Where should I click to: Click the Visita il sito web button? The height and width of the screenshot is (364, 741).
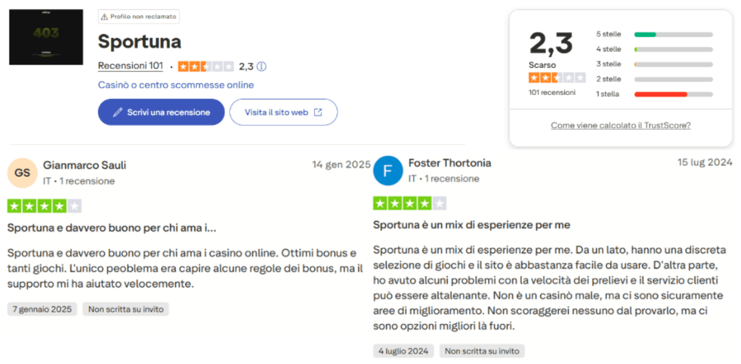click(283, 112)
